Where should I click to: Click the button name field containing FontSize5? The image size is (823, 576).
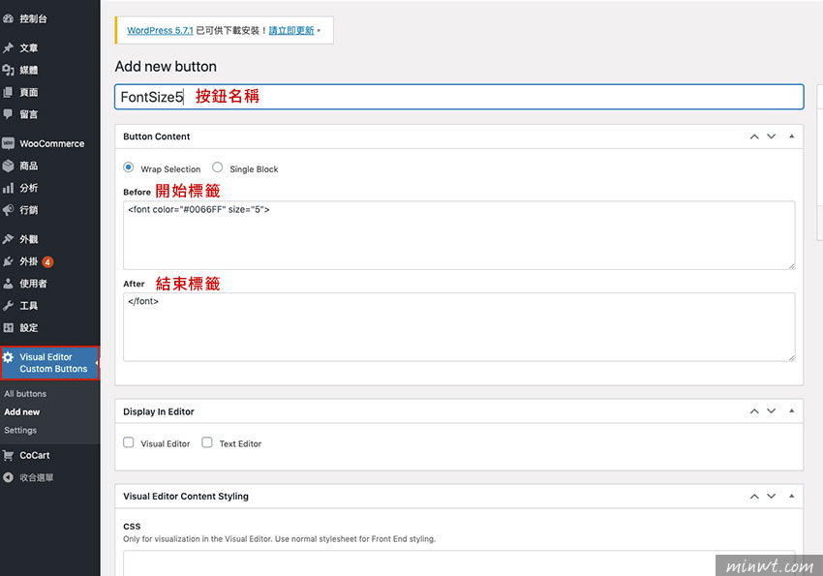click(459, 97)
